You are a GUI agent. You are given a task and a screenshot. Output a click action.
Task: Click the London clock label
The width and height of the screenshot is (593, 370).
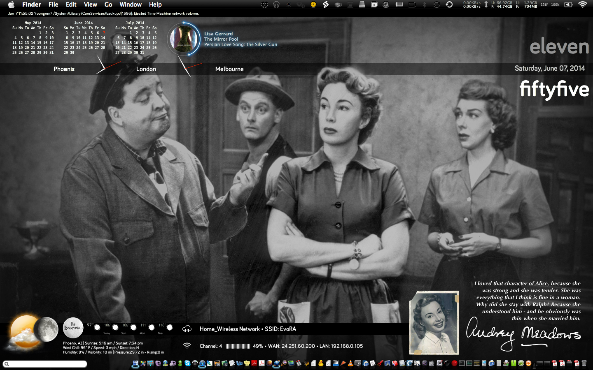[146, 69]
